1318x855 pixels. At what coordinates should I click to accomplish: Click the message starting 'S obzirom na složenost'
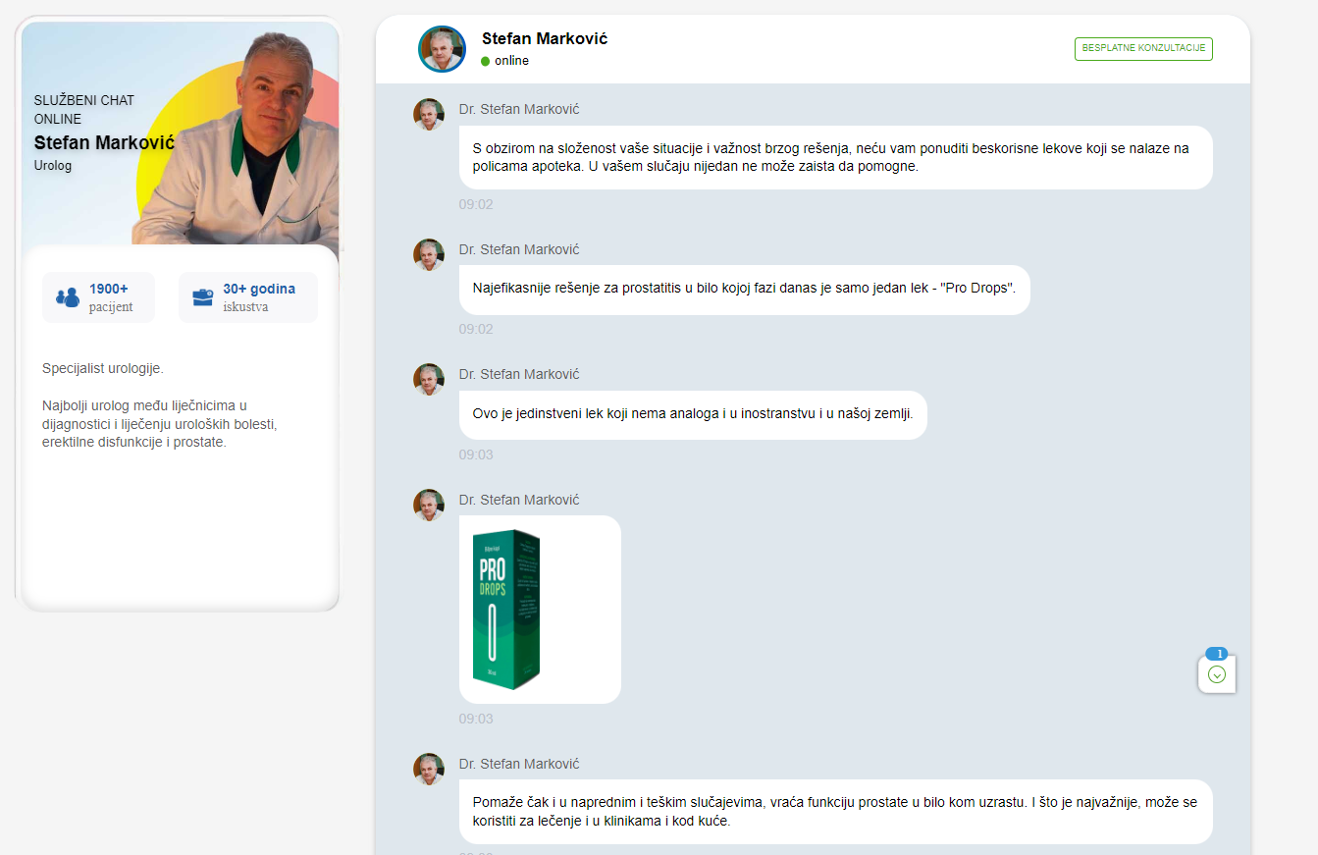pyautogui.click(x=836, y=157)
